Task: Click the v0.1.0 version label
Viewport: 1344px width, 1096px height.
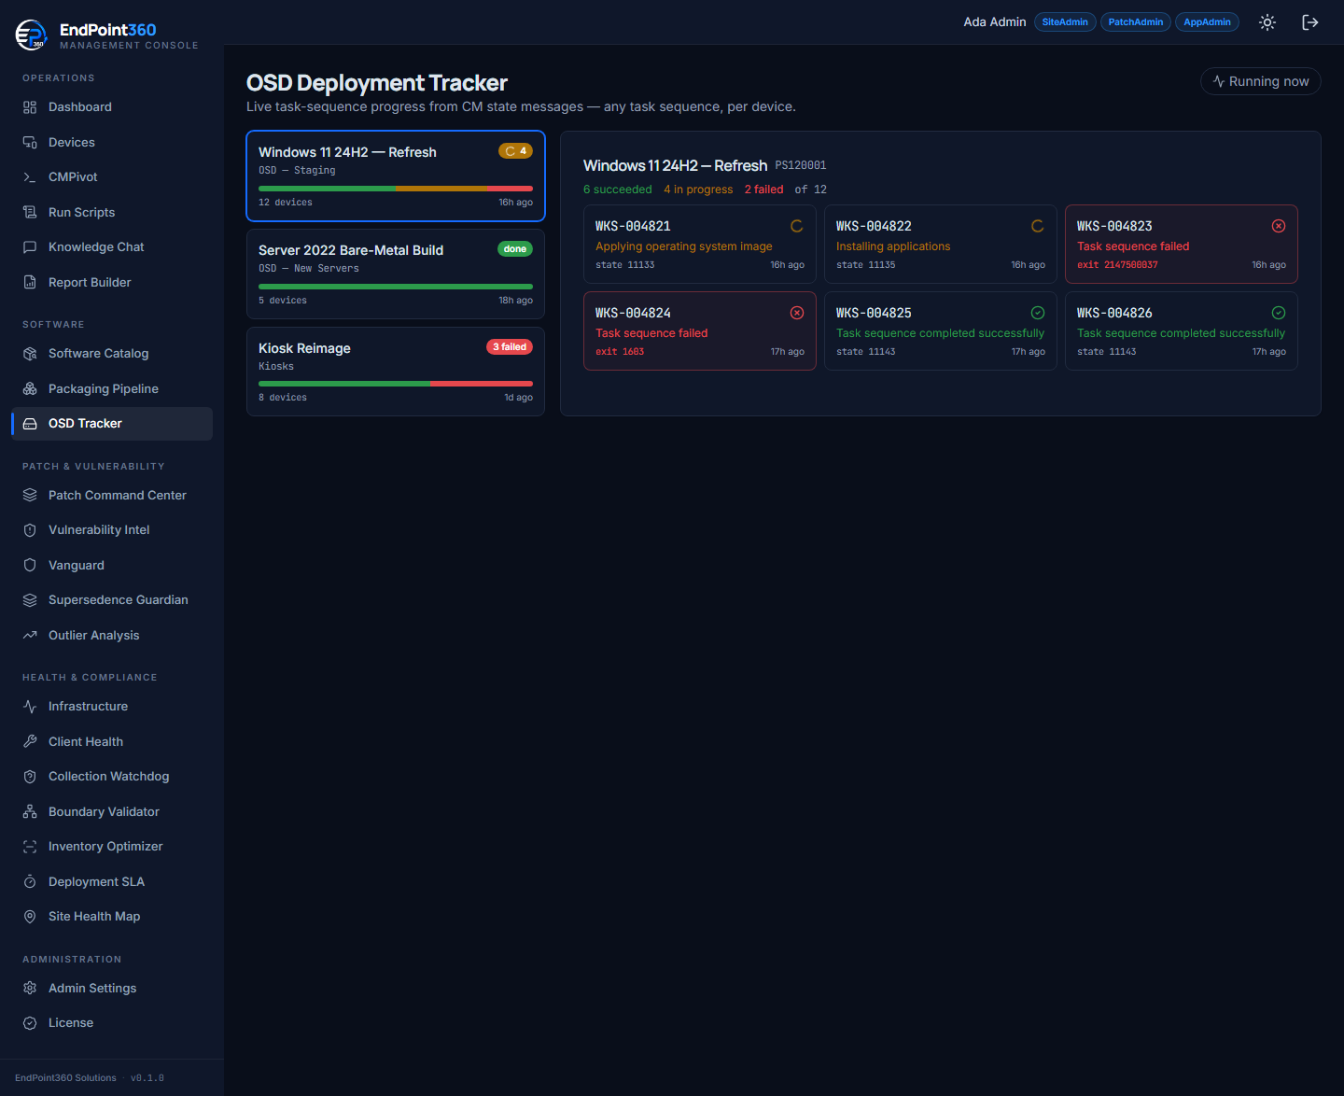Action: coord(147,1078)
